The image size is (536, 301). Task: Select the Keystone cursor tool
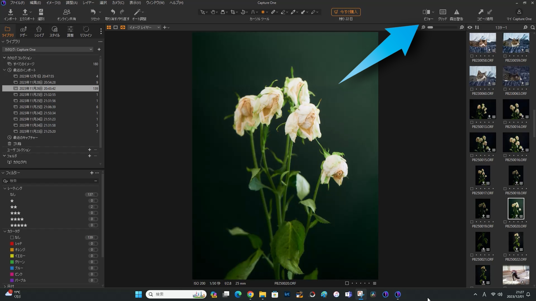pyautogui.click(x=253, y=12)
